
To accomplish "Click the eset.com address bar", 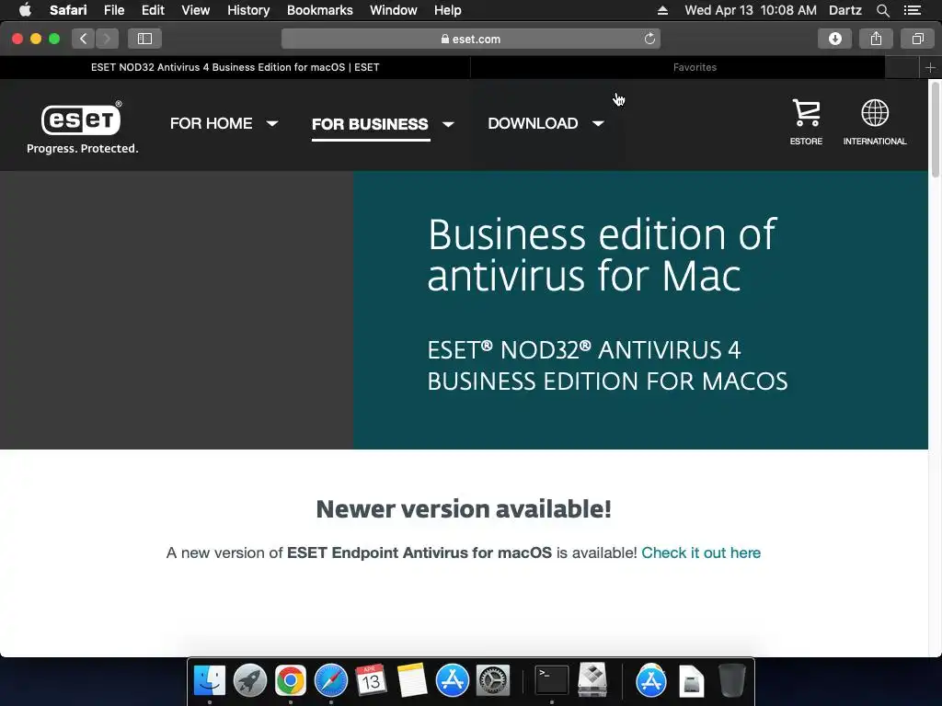I will pyautogui.click(x=470, y=39).
